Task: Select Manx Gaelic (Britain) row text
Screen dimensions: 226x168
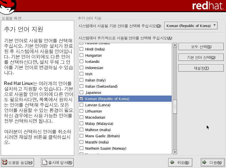Action: point(103,136)
